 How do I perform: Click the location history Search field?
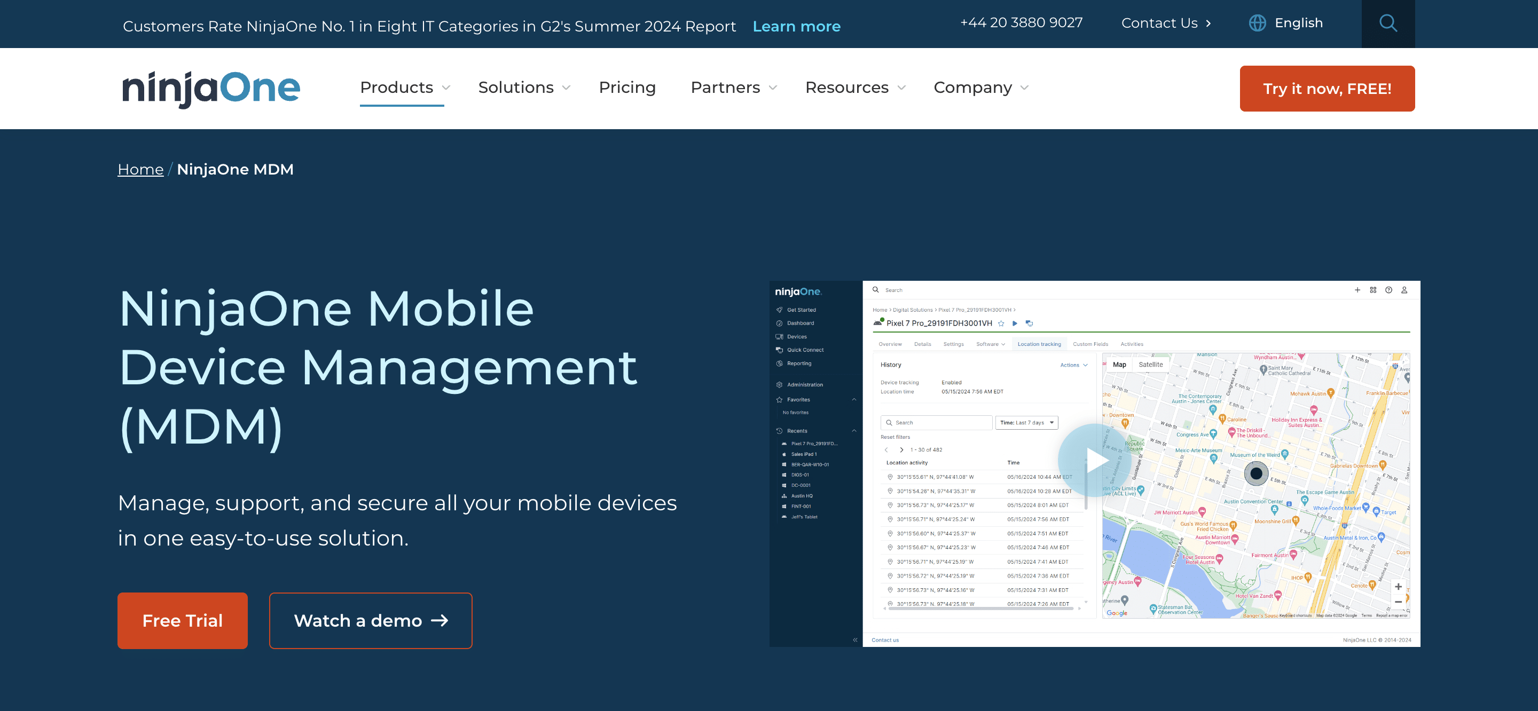pyautogui.click(x=936, y=422)
